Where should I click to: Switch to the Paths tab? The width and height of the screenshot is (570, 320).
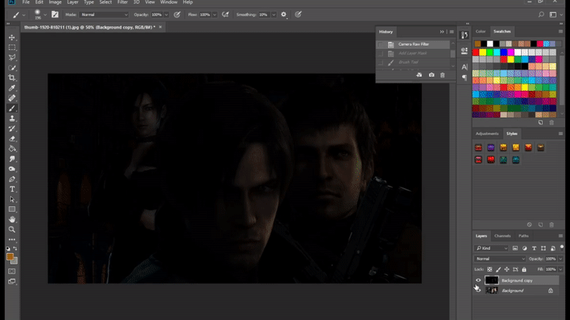(523, 235)
